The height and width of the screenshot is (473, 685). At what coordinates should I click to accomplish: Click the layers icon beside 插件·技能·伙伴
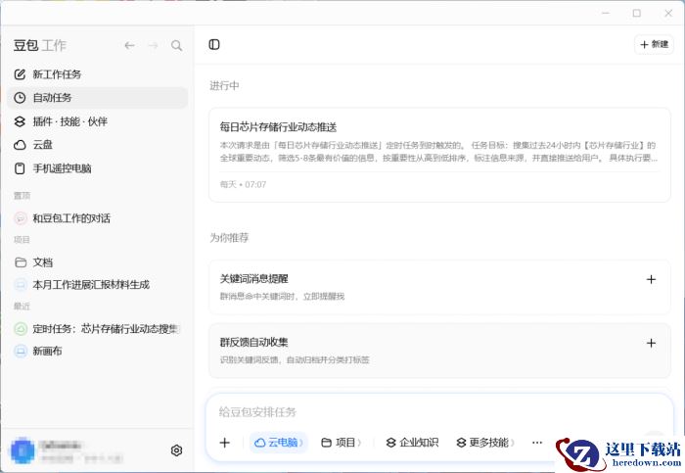point(20,121)
